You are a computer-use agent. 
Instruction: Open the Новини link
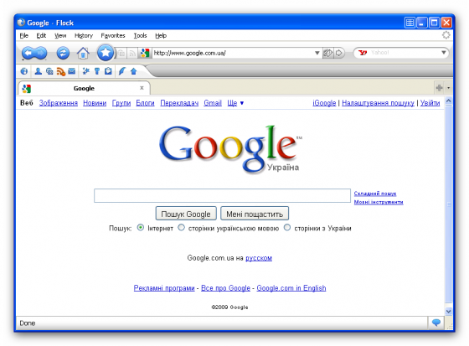[95, 103]
